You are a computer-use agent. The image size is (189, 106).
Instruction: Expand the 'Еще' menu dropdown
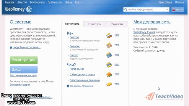79,2
